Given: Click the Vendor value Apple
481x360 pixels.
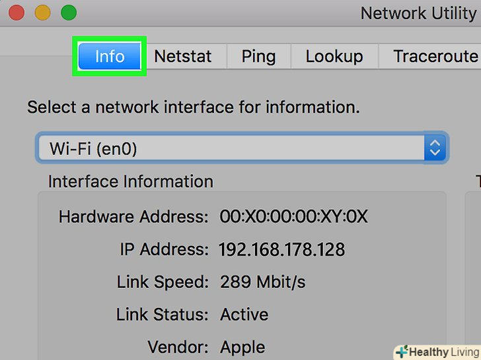Looking at the screenshot, I should tap(243, 347).
